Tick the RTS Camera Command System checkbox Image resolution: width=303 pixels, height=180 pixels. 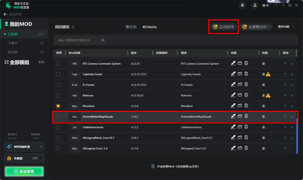coord(58,64)
